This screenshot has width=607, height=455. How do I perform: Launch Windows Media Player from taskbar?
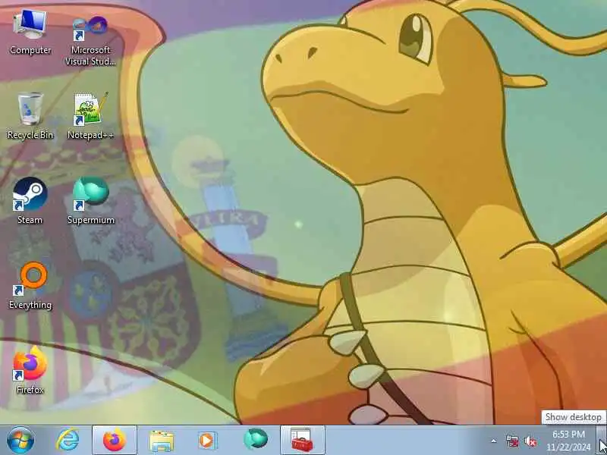pyautogui.click(x=206, y=441)
